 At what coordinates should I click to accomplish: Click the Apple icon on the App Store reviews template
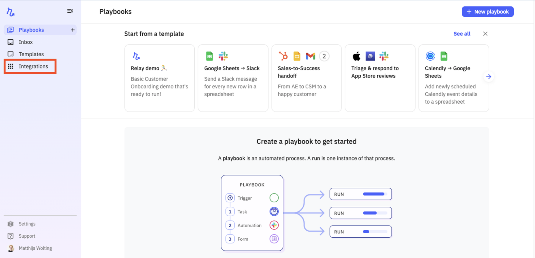tap(356, 56)
